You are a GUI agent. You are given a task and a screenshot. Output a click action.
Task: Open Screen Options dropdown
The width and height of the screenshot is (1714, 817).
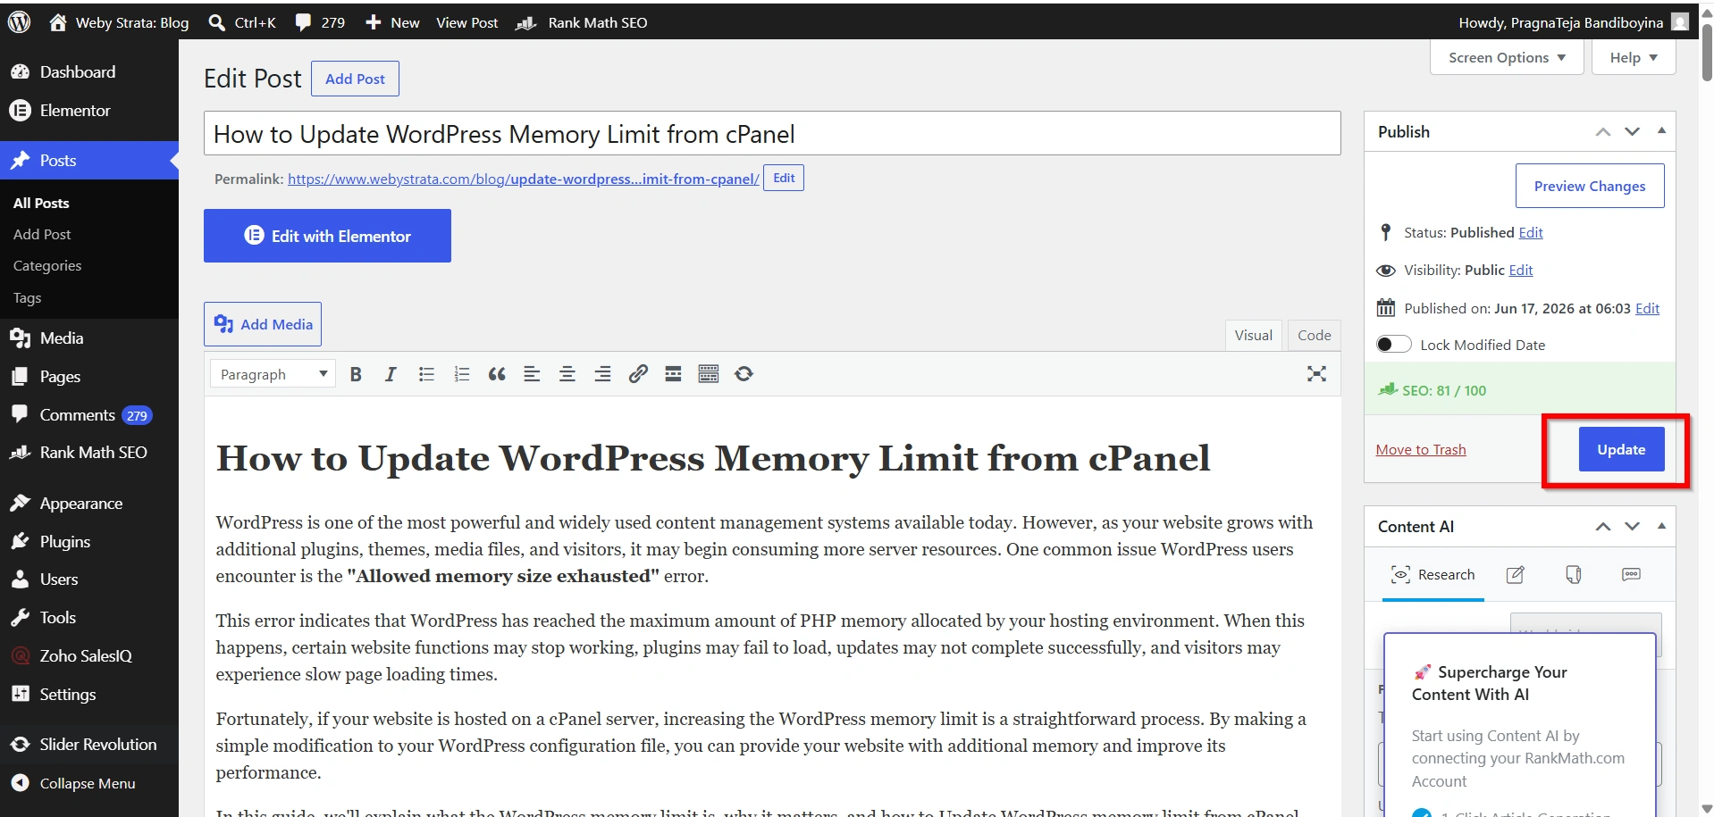[x=1507, y=57]
